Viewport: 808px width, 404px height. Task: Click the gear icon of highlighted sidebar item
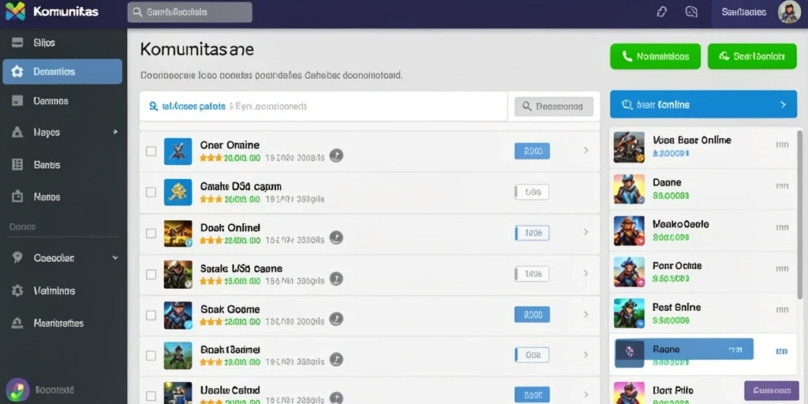tap(17, 72)
